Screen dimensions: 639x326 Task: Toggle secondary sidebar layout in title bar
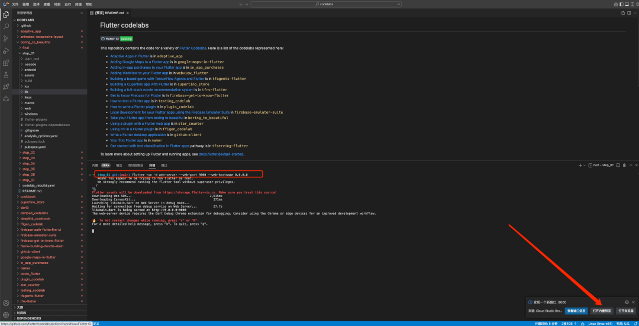pos(632,4)
